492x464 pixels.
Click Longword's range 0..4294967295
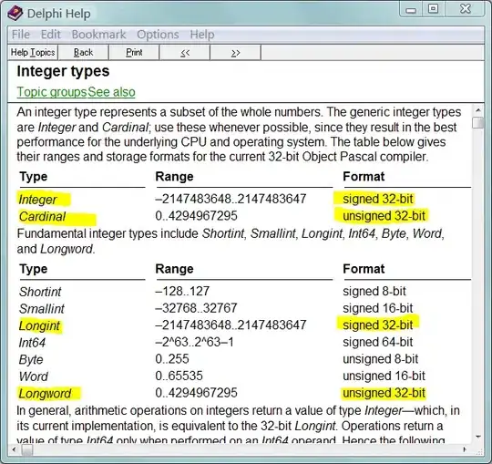point(196,393)
